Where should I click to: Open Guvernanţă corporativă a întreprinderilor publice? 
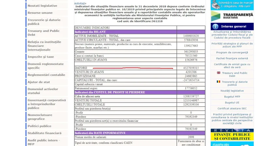point(47,104)
